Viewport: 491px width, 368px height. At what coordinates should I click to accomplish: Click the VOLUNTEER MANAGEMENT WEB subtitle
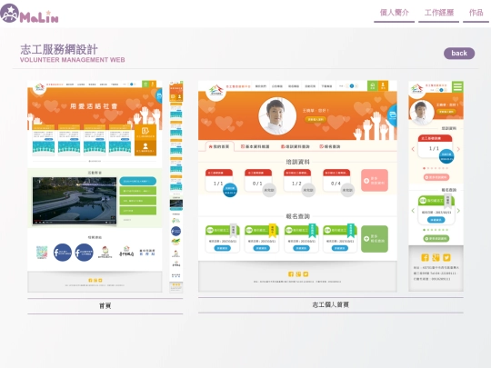point(73,60)
